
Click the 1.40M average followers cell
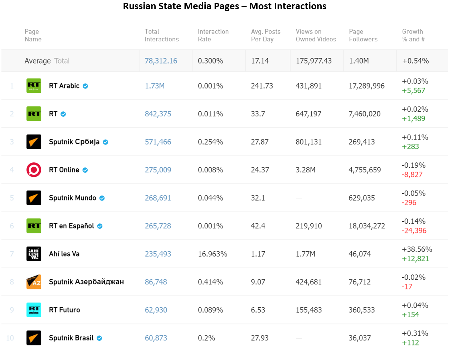pos(359,61)
